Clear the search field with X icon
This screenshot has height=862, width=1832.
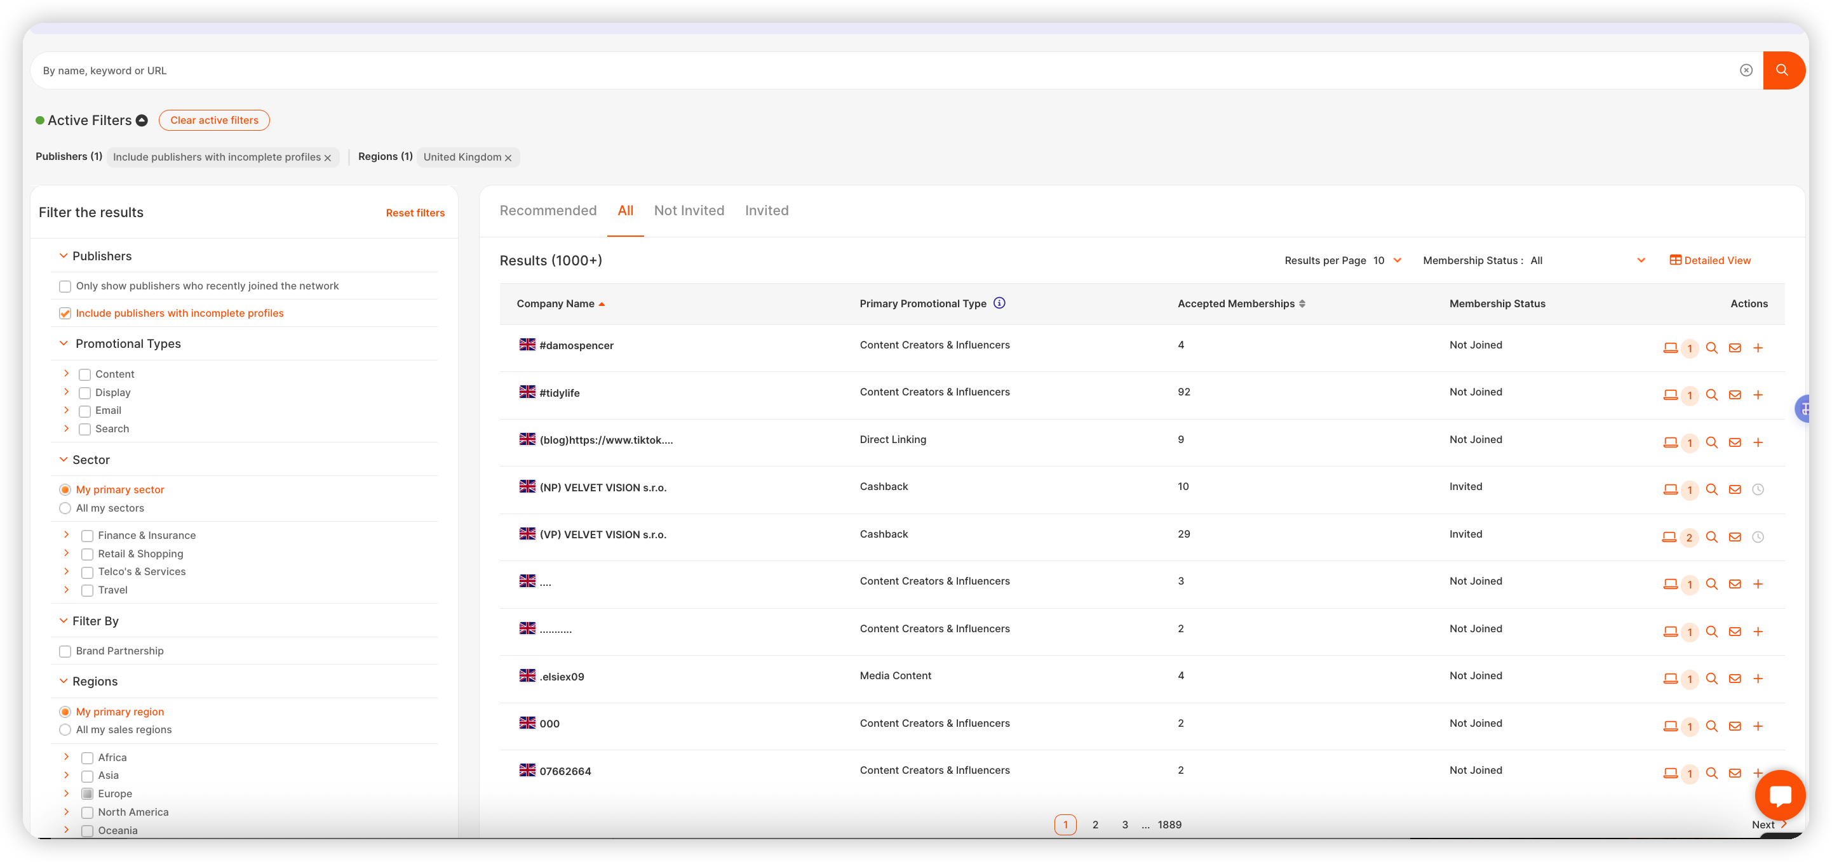[x=1746, y=70]
